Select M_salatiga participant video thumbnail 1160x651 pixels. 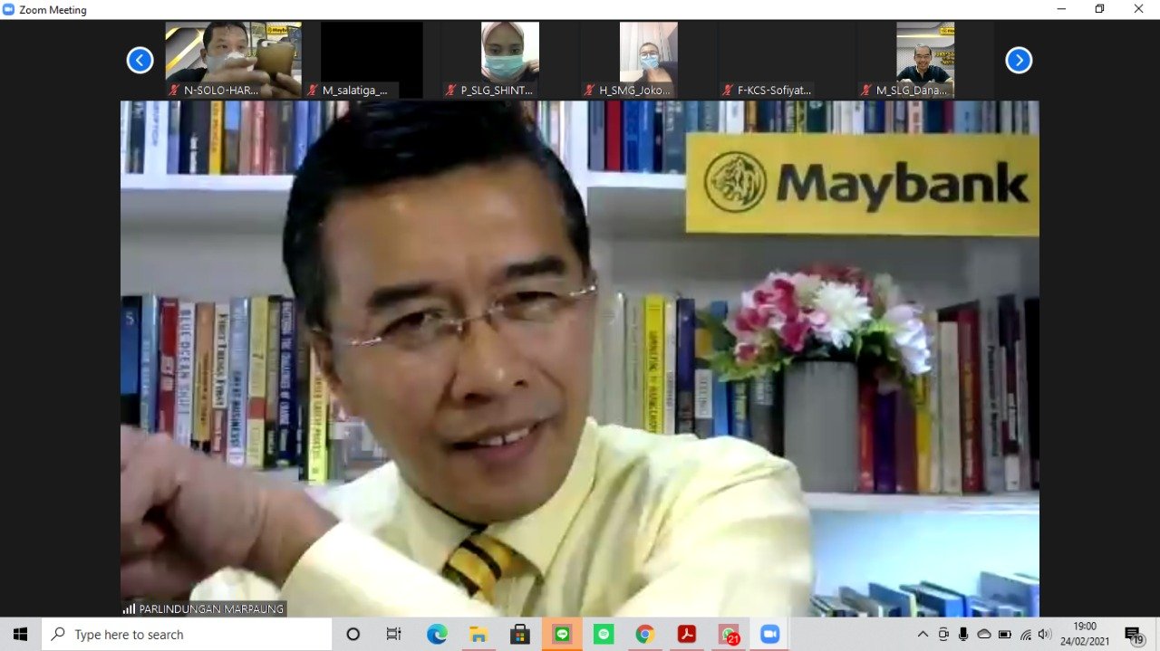(372, 60)
